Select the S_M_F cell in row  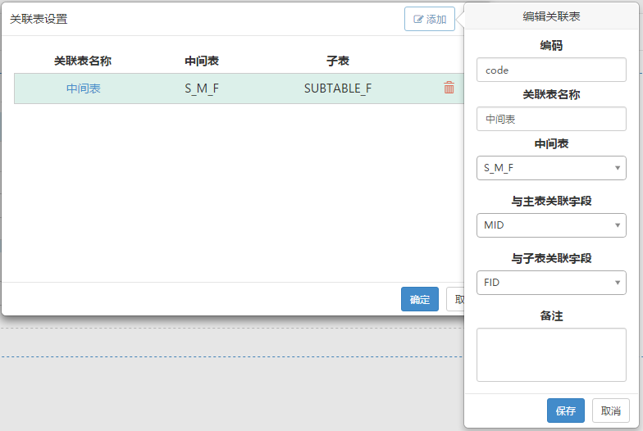click(202, 88)
